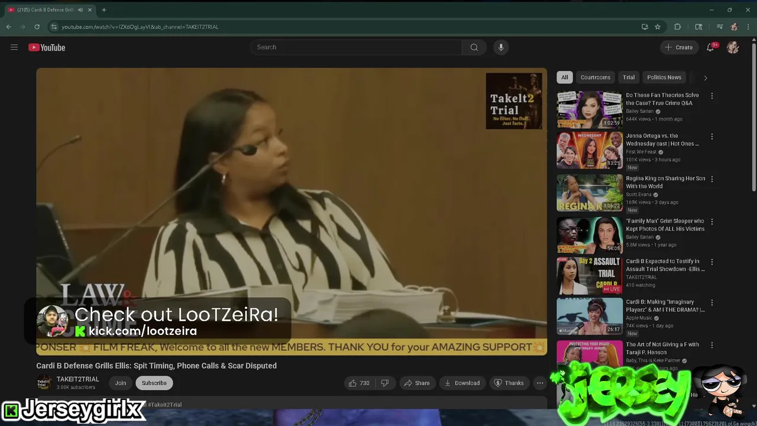
Task: Go back in browser
Action: (8, 27)
